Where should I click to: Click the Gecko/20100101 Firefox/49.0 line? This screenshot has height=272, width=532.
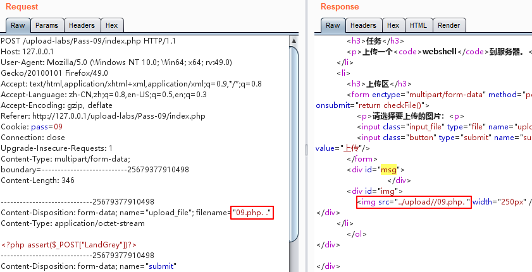coord(54,73)
